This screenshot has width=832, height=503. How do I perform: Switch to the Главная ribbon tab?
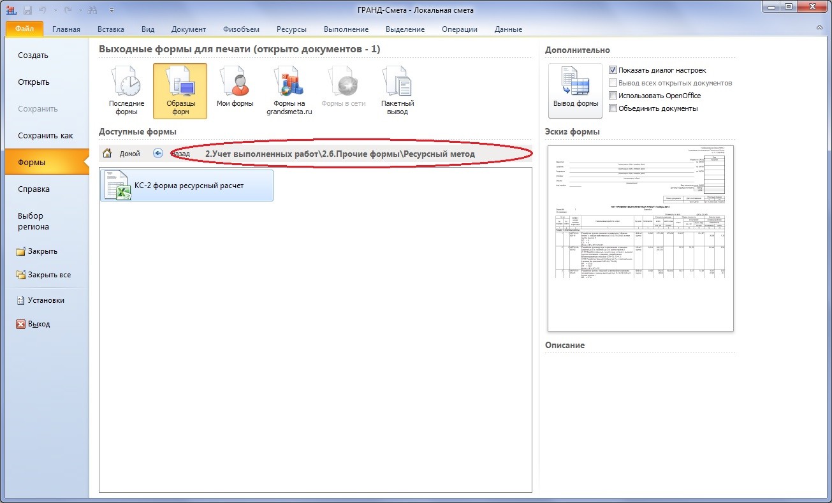click(x=66, y=29)
